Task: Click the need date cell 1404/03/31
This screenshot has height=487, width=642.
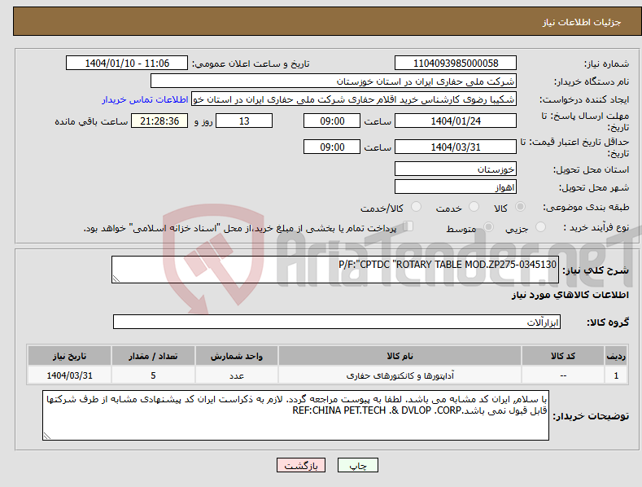Action: [70, 375]
